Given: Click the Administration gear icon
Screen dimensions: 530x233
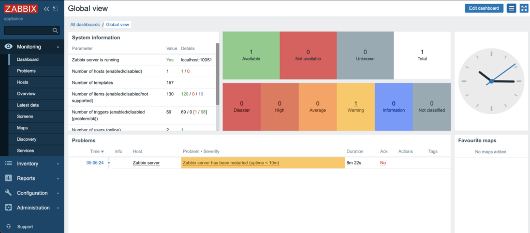Looking at the screenshot, I should pos(8,208).
